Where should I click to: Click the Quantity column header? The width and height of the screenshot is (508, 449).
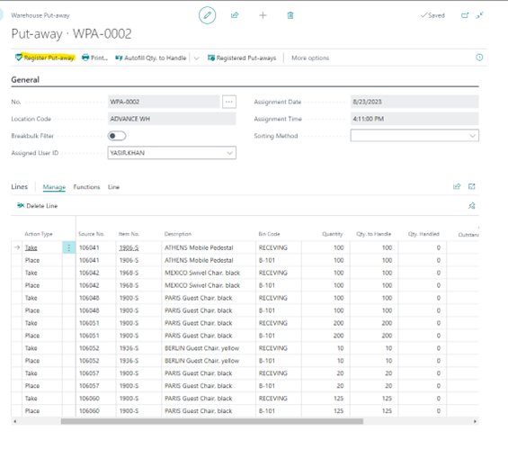[x=333, y=234]
